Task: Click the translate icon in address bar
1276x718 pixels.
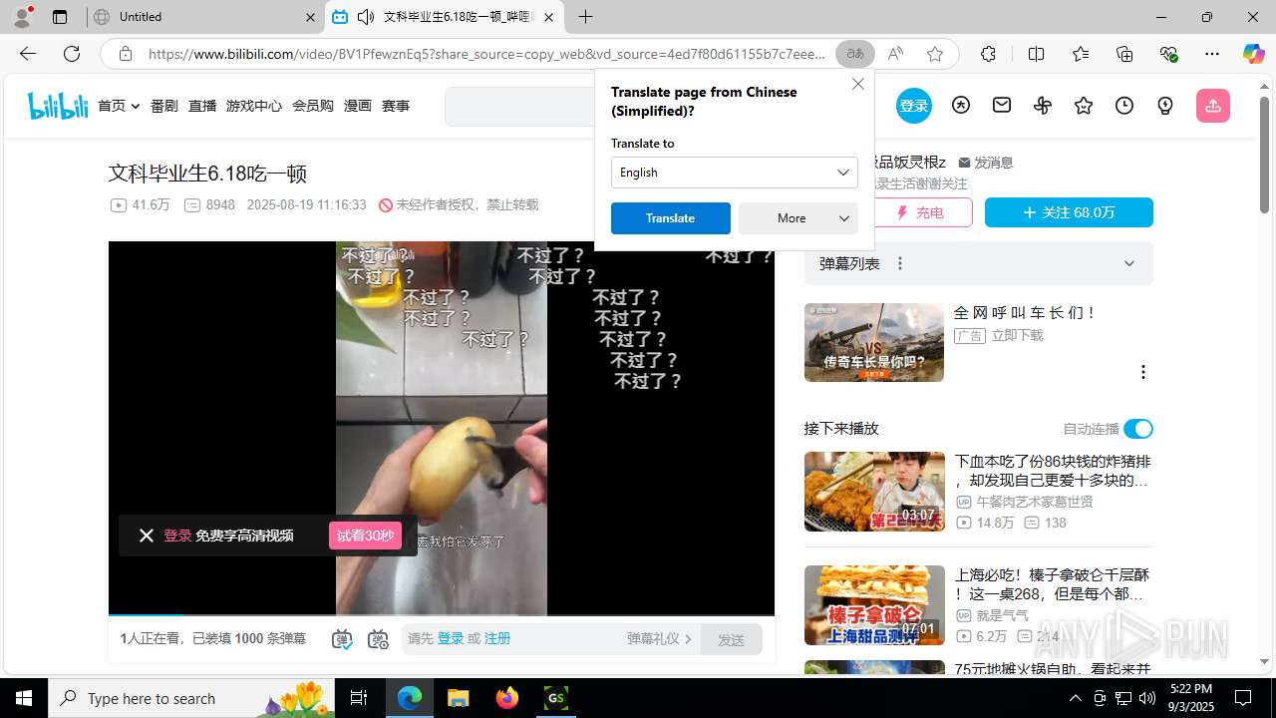Action: pyautogui.click(x=855, y=54)
